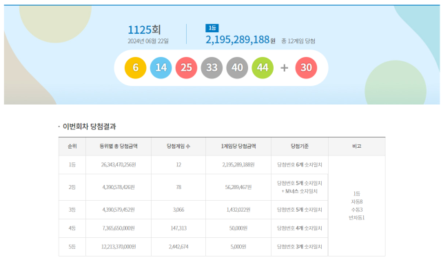
Task: Click the 당첨기준 column header
Action: click(300, 146)
